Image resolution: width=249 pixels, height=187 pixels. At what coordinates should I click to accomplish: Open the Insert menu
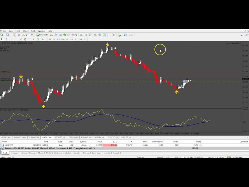click(18, 31)
